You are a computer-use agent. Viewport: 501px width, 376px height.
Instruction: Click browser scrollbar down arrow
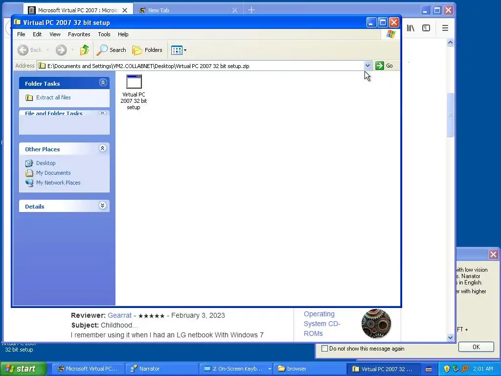point(451,338)
